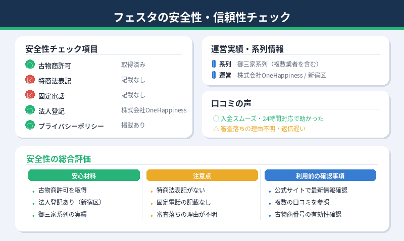Click the bullet 御三家系列の実績
404x241 pixels.
pyautogui.click(x=63, y=214)
